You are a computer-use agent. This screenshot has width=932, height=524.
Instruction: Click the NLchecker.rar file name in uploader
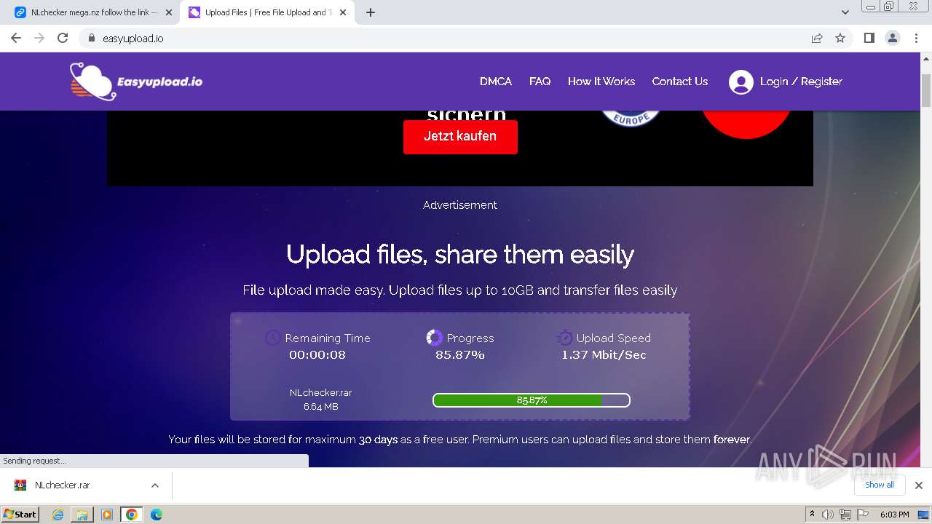(320, 392)
